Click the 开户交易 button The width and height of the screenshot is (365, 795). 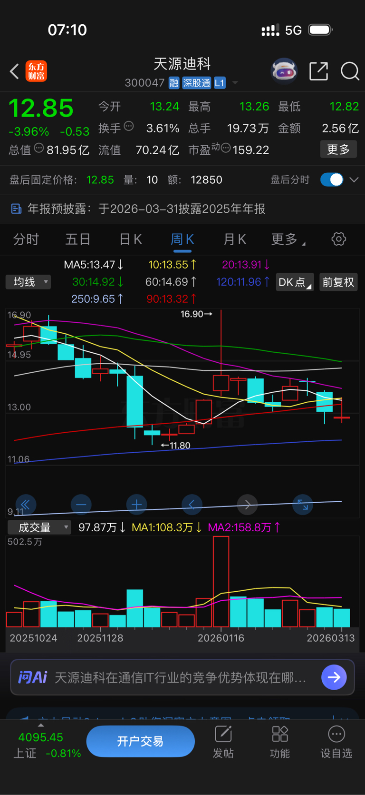(x=140, y=741)
